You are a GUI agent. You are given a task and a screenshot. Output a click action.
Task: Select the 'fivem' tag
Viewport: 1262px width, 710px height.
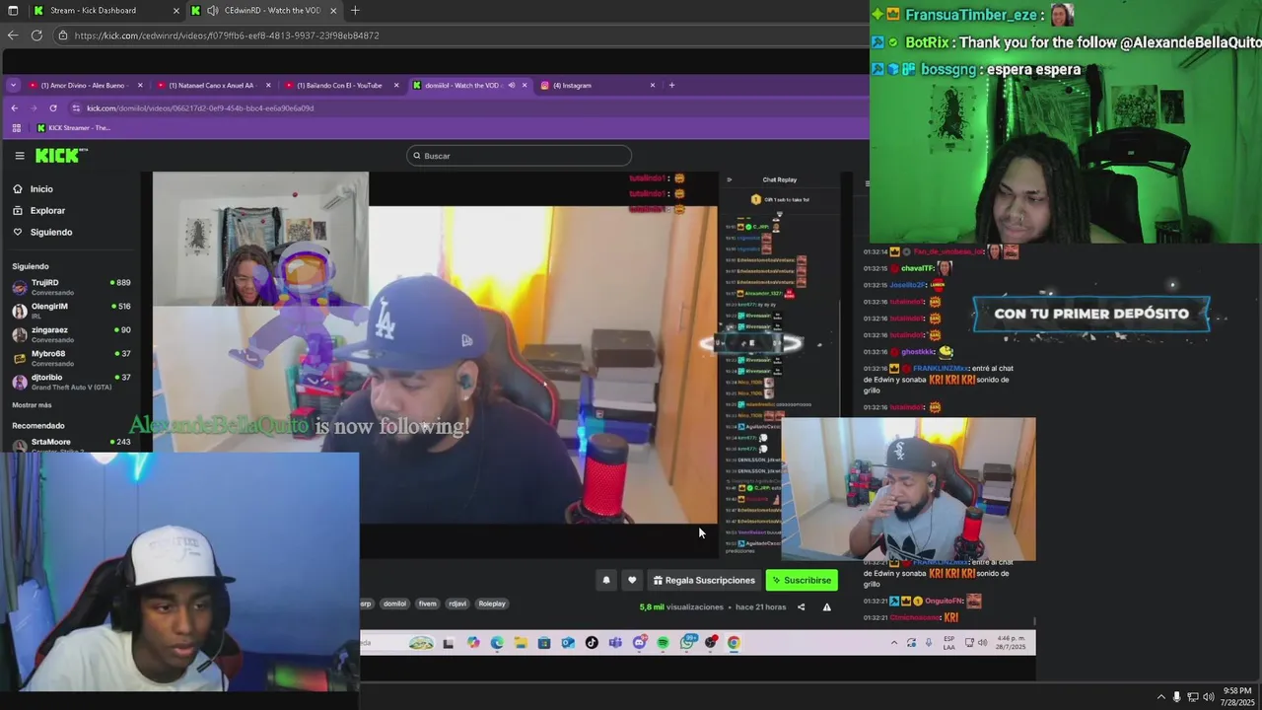point(427,603)
